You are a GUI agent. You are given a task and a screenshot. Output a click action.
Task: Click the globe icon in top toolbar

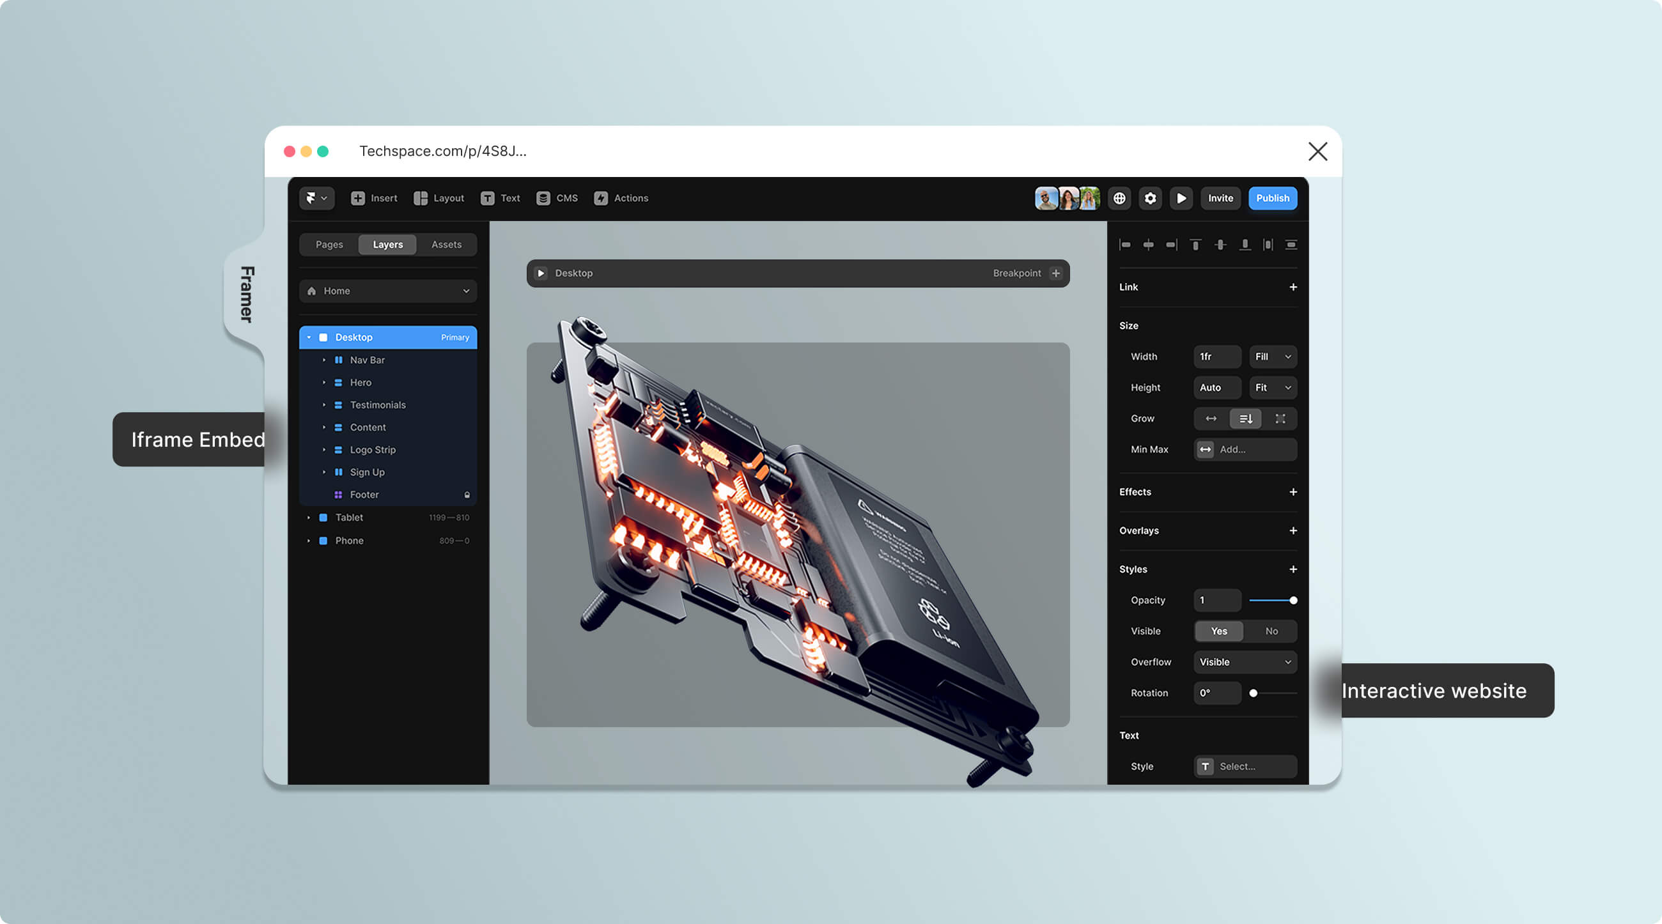click(1119, 198)
